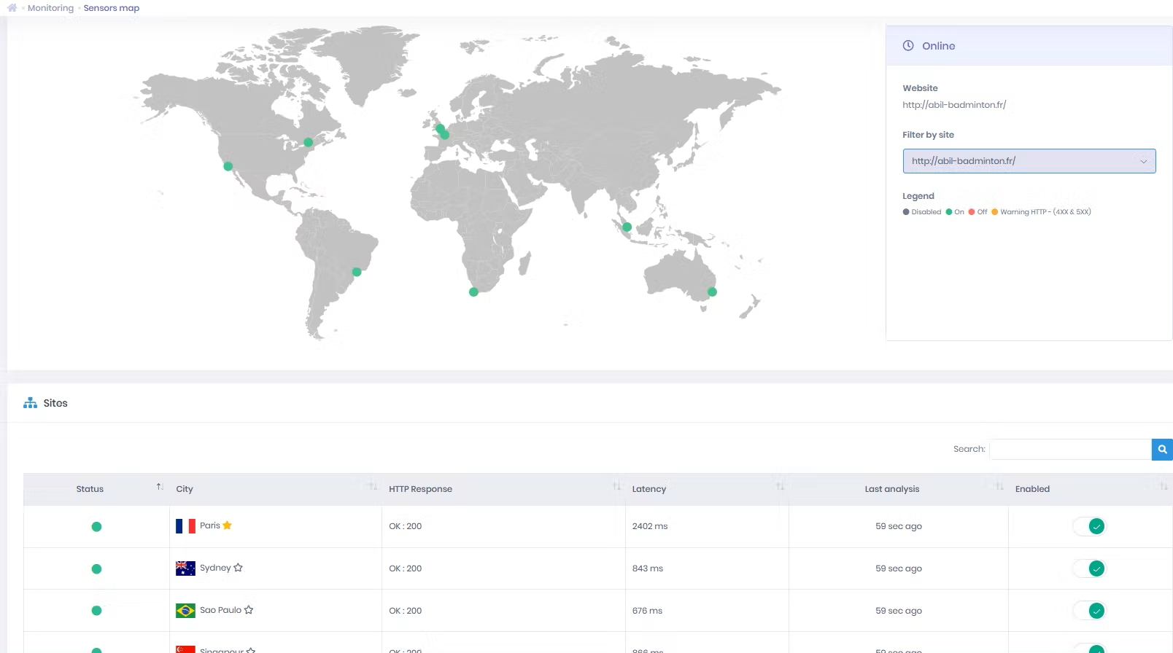Open the abil-badminton.fr website link
Screen dimensions: 1173x653
coord(953,105)
